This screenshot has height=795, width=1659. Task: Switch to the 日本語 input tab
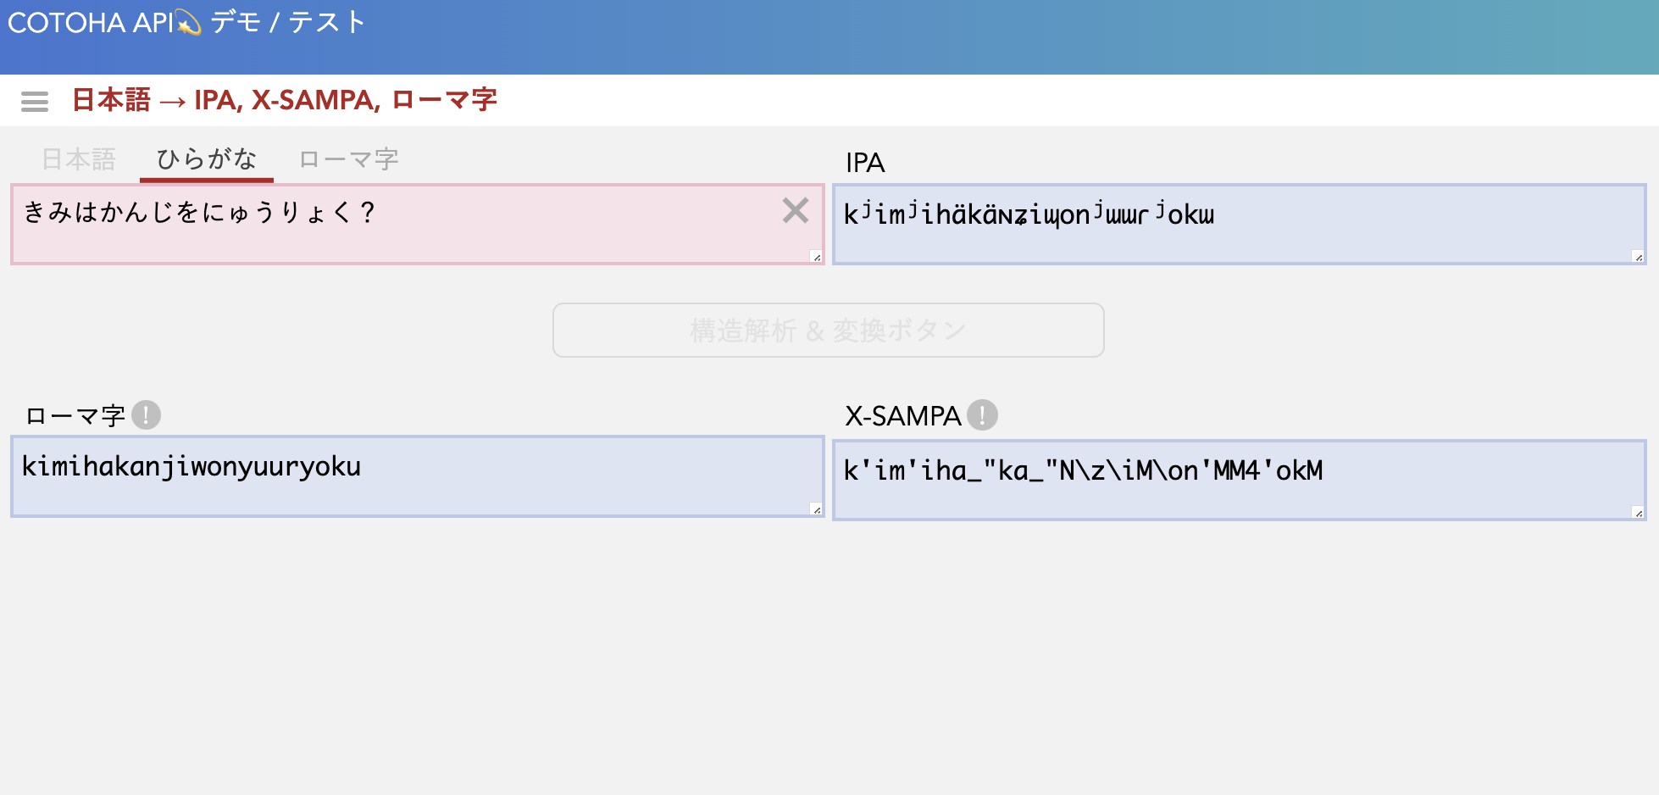pos(79,158)
